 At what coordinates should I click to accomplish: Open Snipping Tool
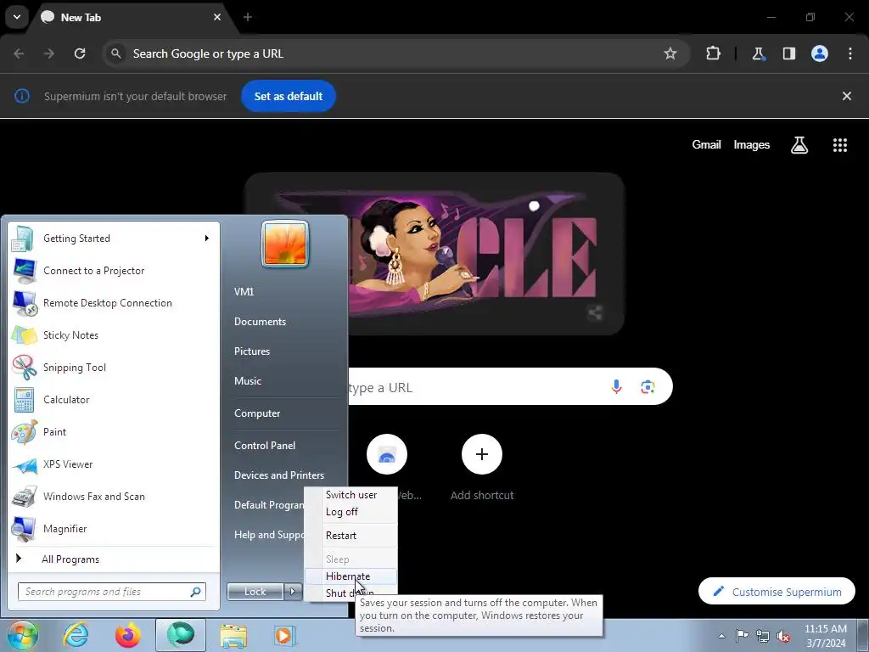(113, 367)
